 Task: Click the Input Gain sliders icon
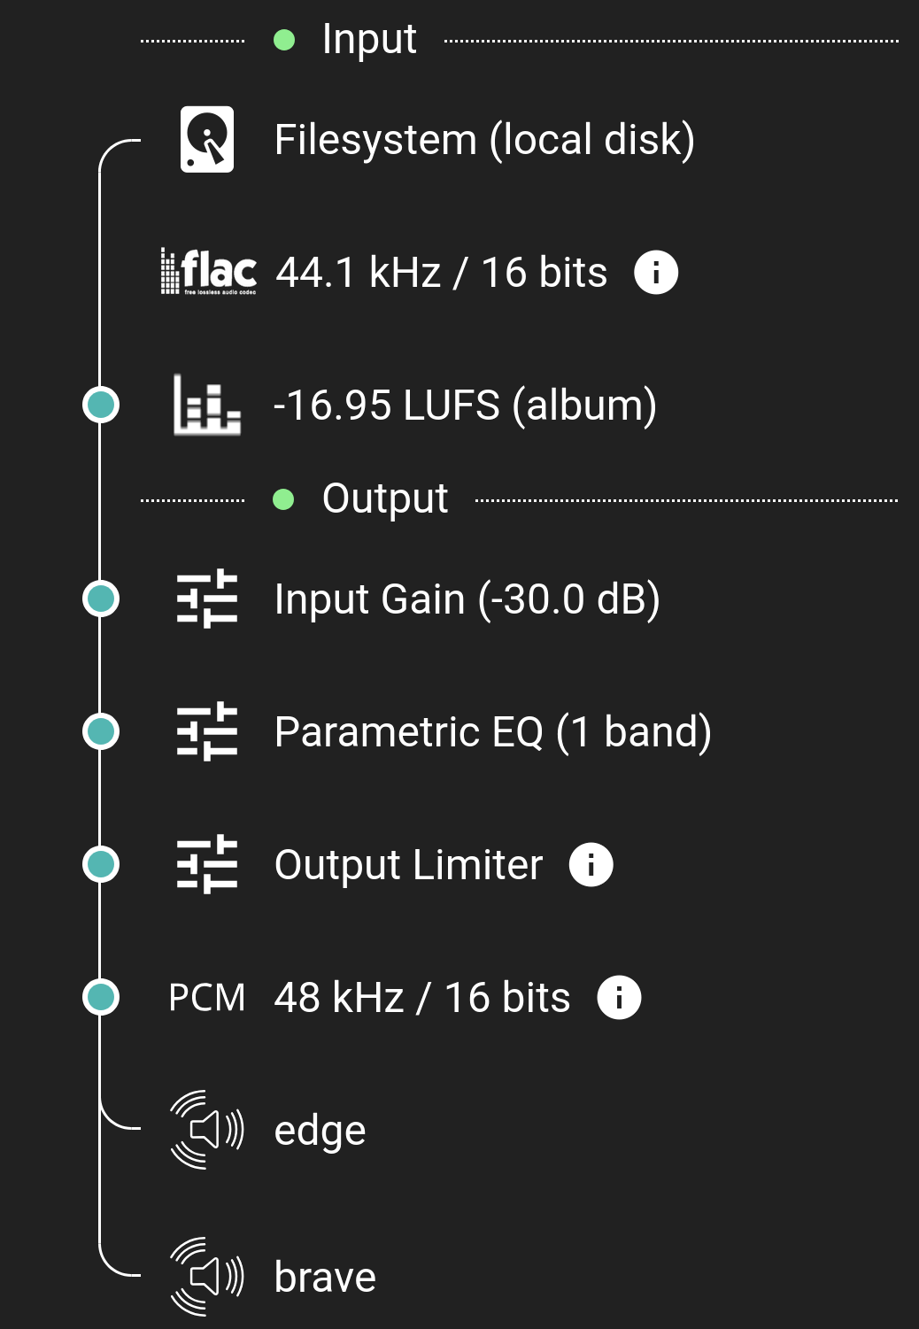tap(207, 599)
